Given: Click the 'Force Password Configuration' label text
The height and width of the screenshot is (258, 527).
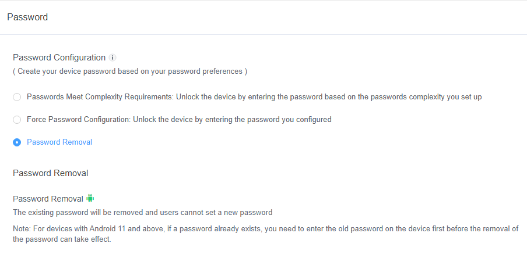Looking at the screenshot, I should pos(79,120).
